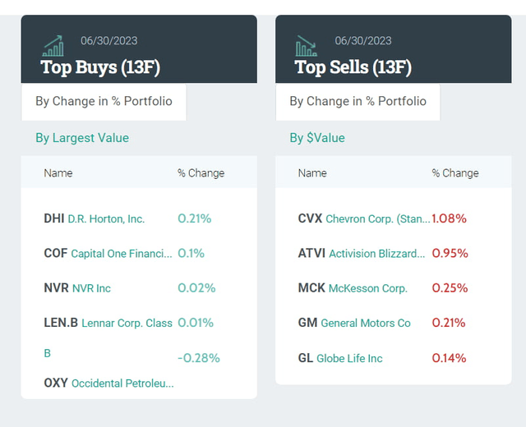Click the Top Sells falling chart icon
The image size is (526, 427).
307,45
